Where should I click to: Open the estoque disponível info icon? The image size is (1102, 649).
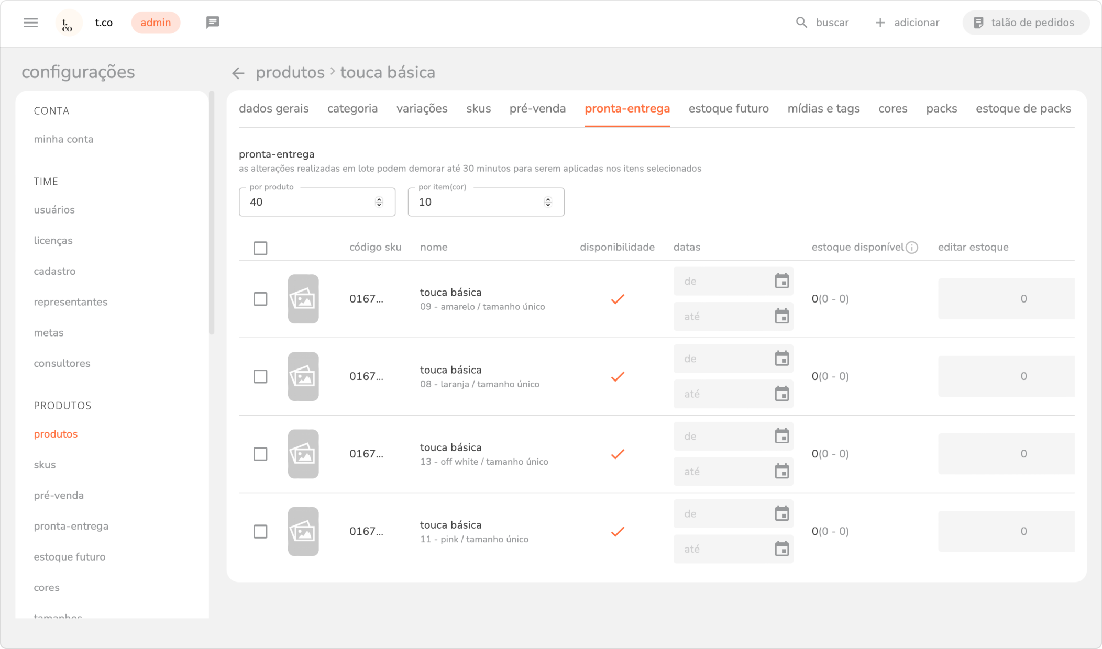(x=912, y=248)
